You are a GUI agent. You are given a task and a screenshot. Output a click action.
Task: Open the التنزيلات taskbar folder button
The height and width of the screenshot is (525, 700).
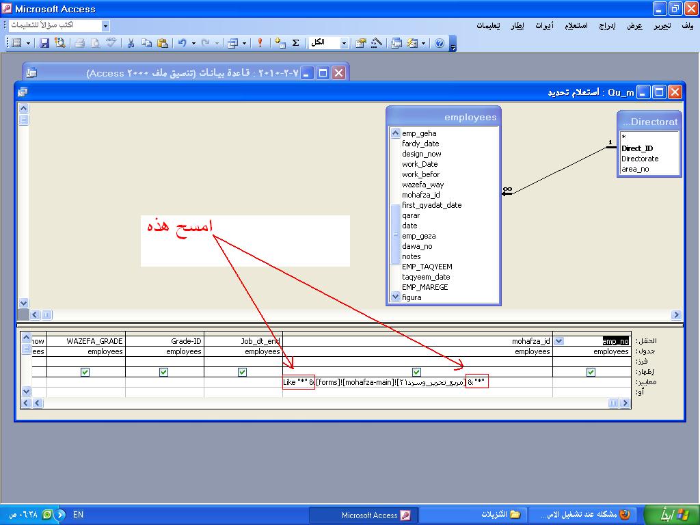point(474,515)
